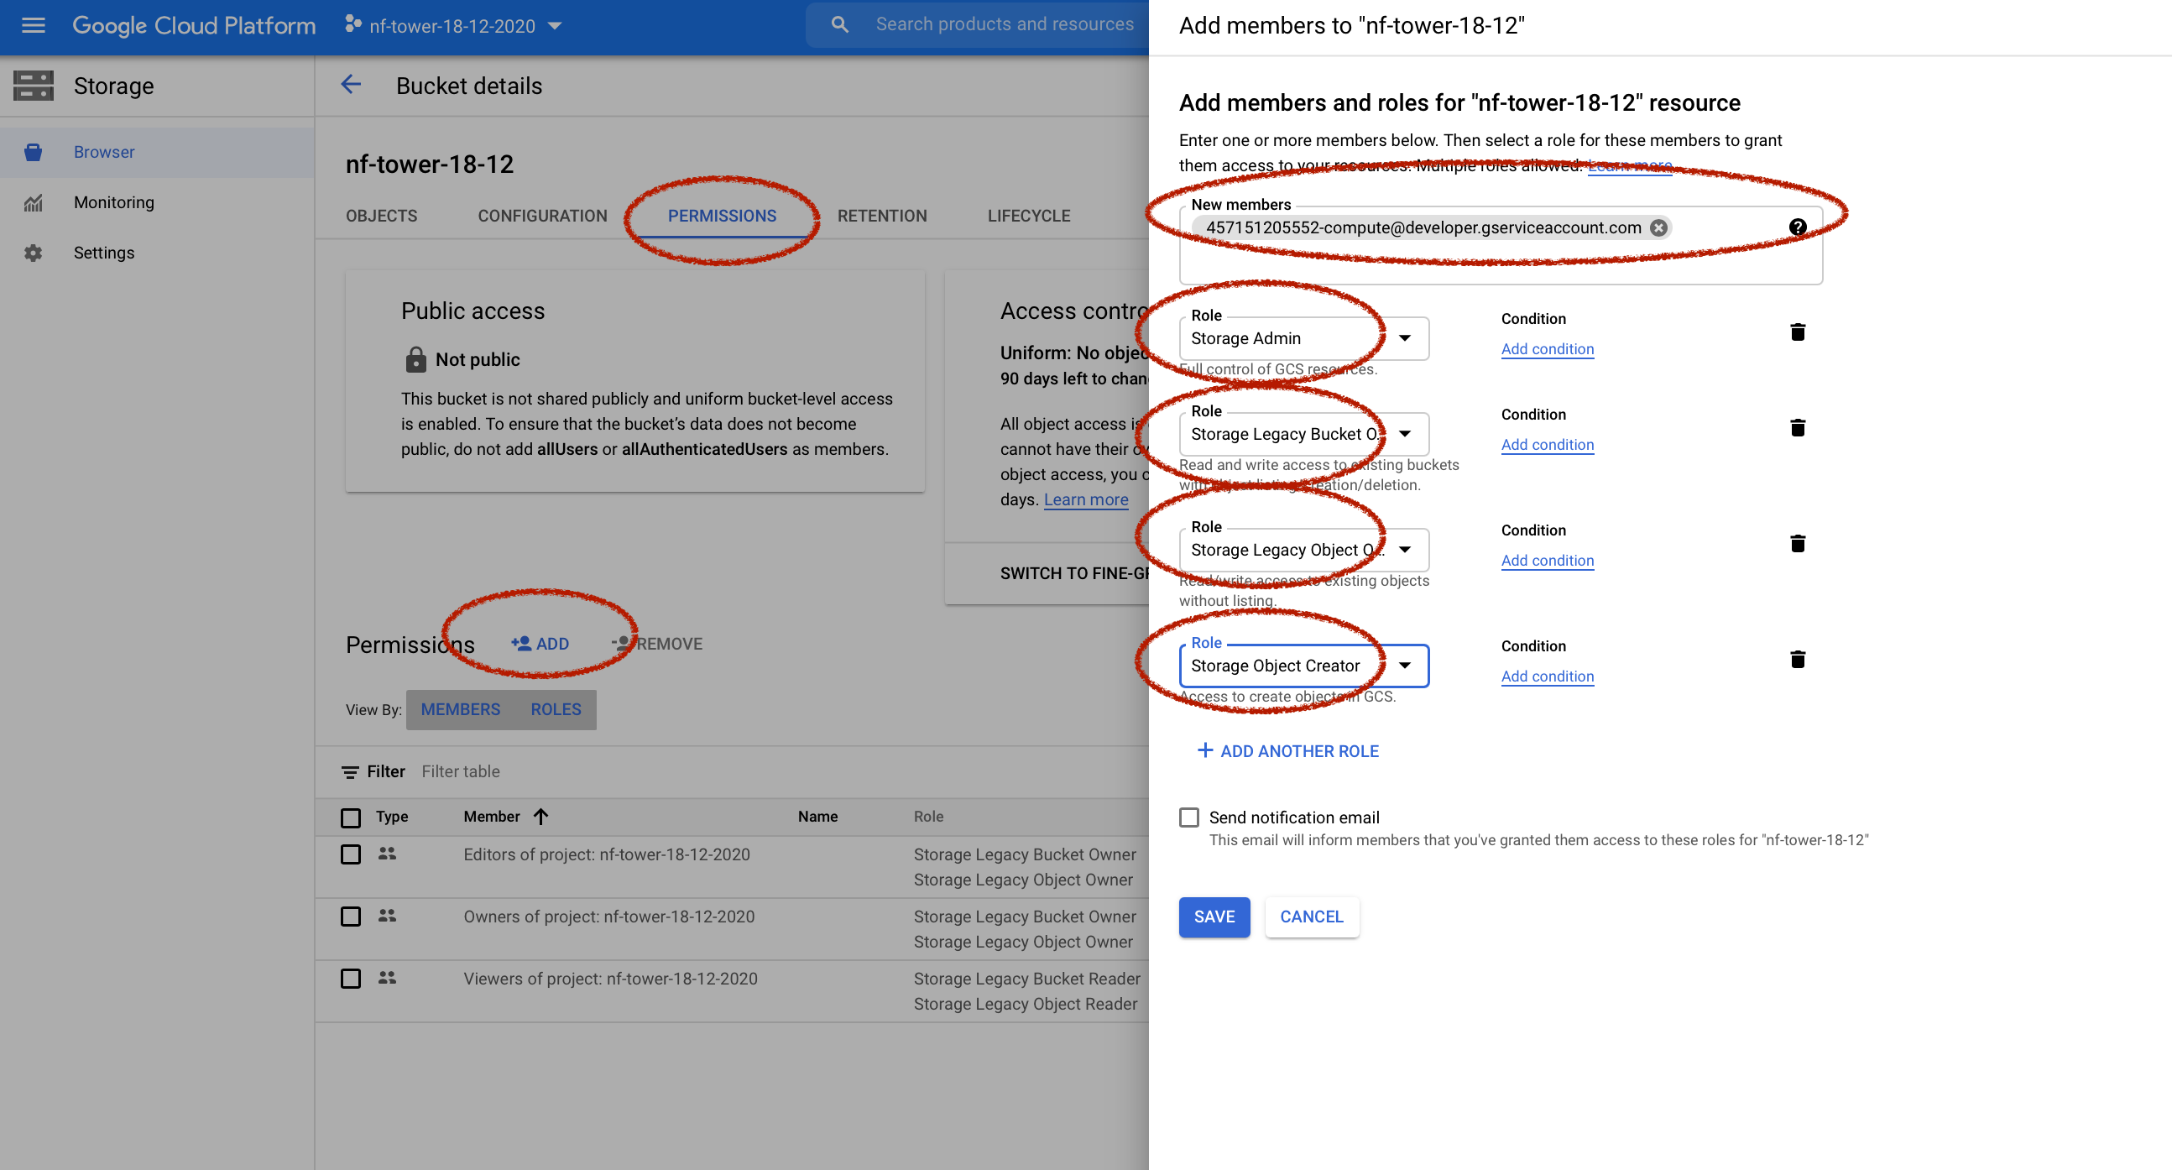Screen dimensions: 2172x1170
Task: Open the nf-tower-18-12-2020 project selector
Action: [454, 26]
